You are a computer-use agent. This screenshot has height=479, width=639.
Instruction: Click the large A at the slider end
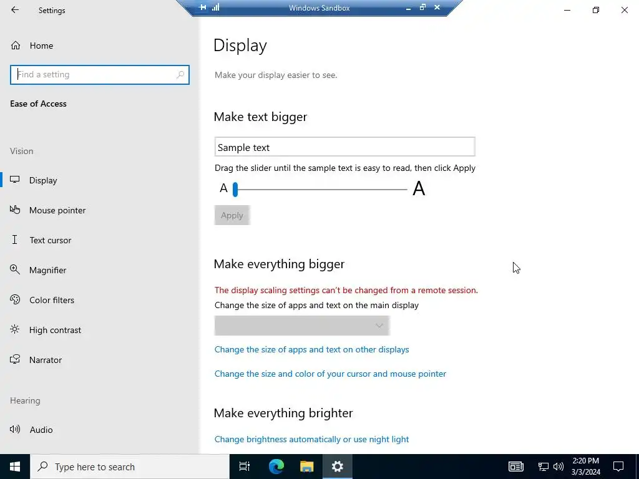[x=419, y=188]
